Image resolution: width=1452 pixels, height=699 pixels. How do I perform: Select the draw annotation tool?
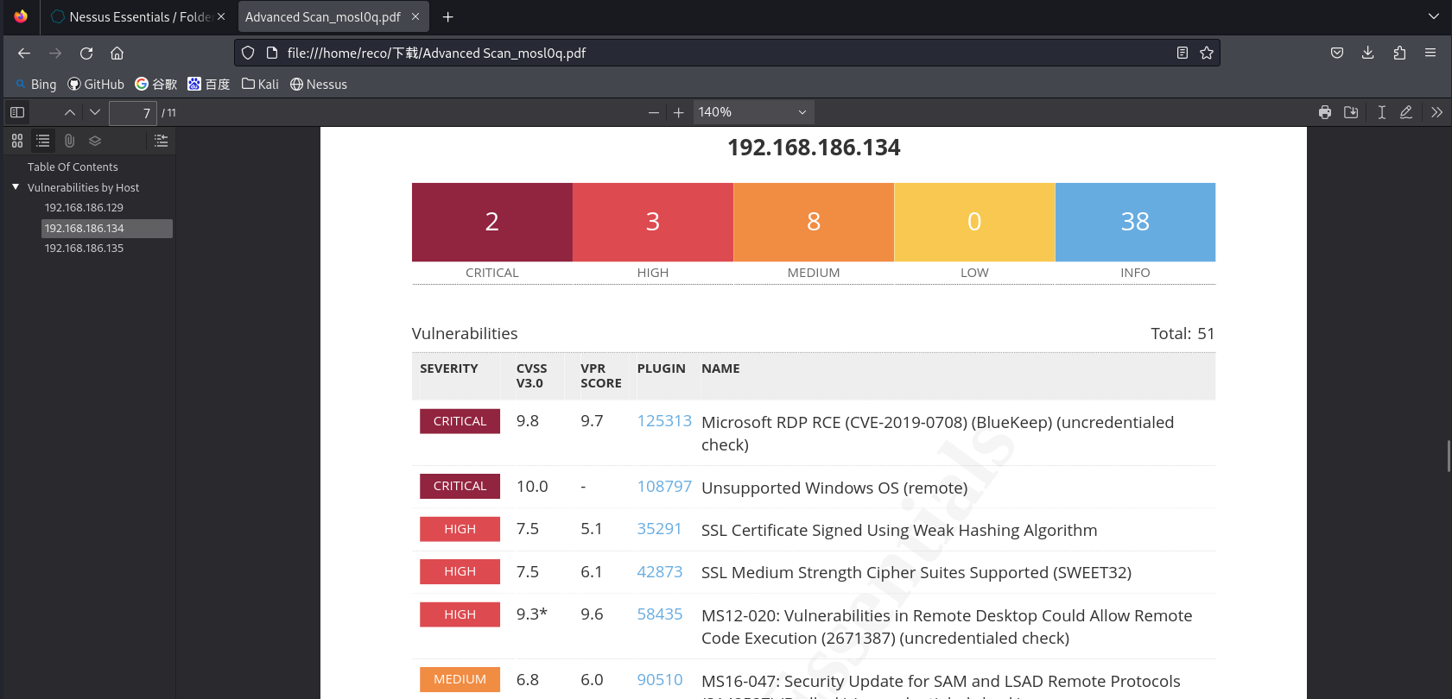coord(1406,112)
